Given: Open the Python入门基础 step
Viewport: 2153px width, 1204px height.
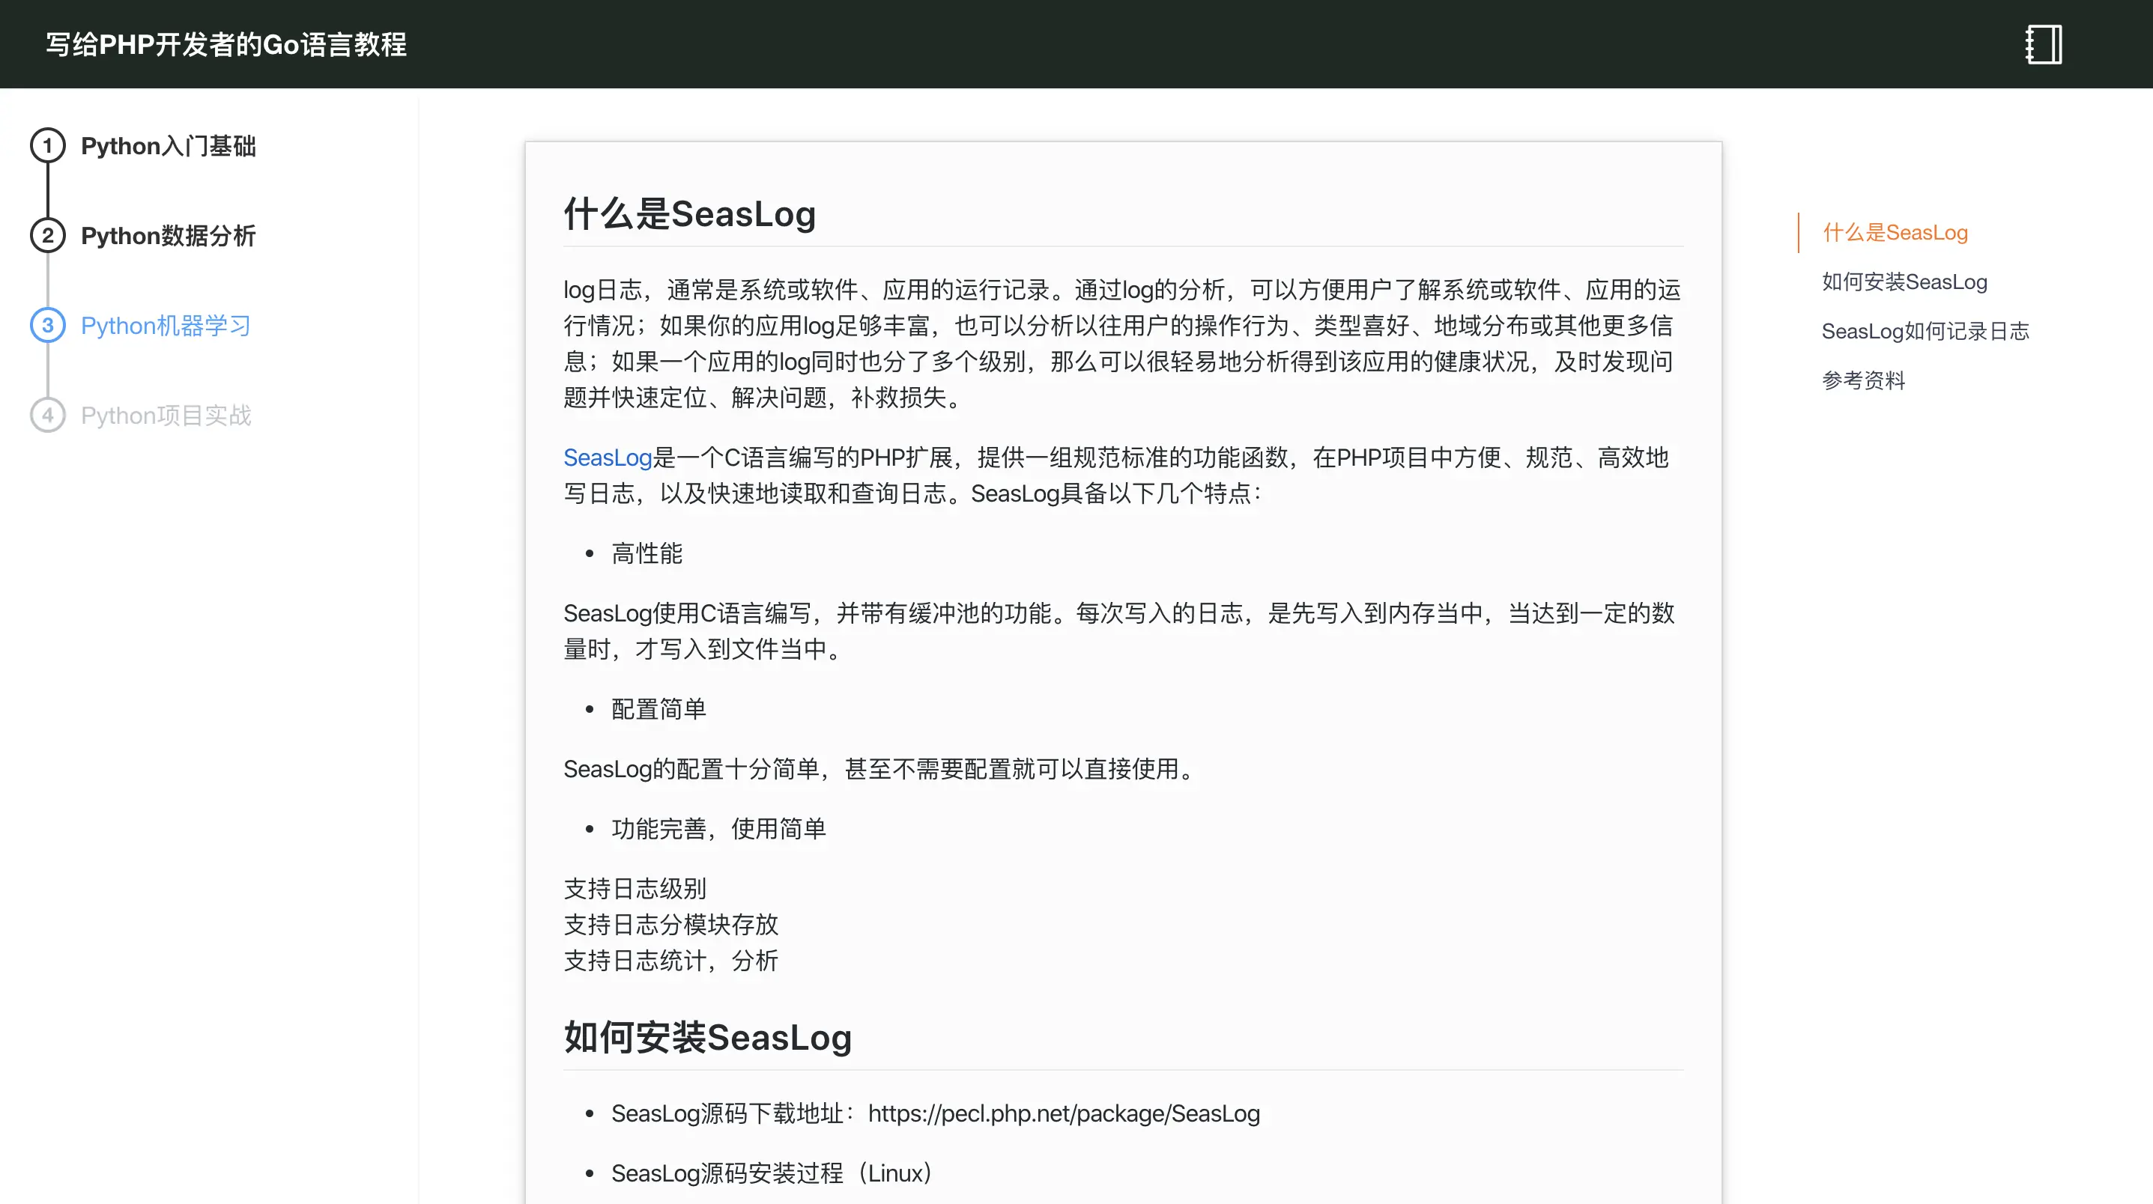Looking at the screenshot, I should [168, 146].
